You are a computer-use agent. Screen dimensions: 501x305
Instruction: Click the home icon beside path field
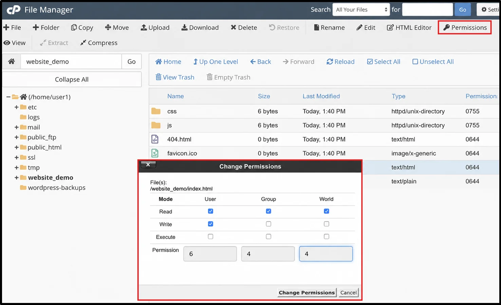[x=12, y=61]
